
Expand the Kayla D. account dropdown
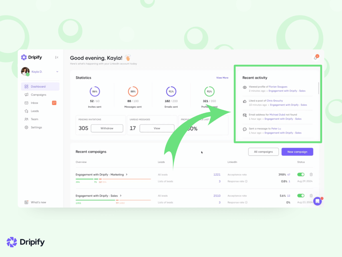click(x=57, y=72)
